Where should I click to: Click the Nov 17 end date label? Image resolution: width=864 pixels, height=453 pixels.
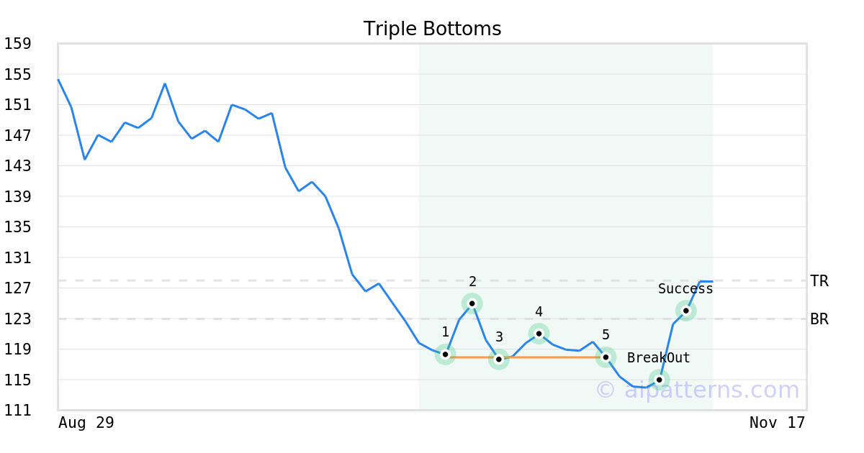pyautogui.click(x=777, y=423)
